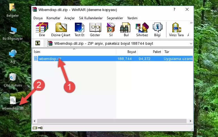218x137 pixels.
Task: Open the Sık Kullanılanlar menu
Action: (91, 18)
